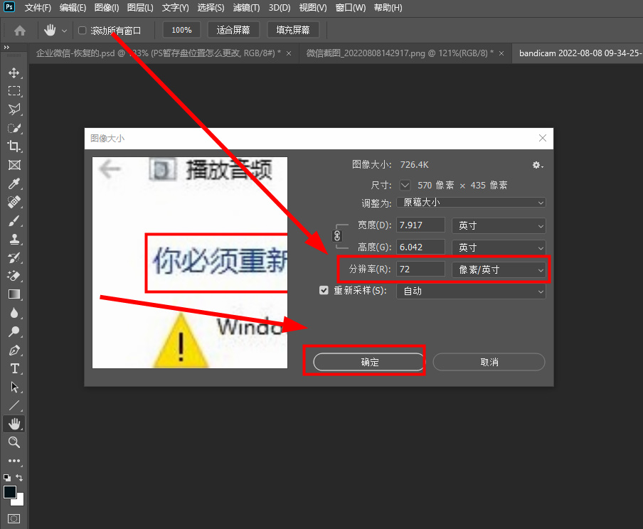Click the 适合屏幕 button

pos(233,30)
